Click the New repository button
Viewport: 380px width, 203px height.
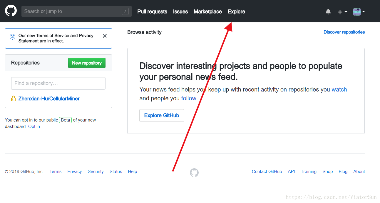tap(87, 63)
